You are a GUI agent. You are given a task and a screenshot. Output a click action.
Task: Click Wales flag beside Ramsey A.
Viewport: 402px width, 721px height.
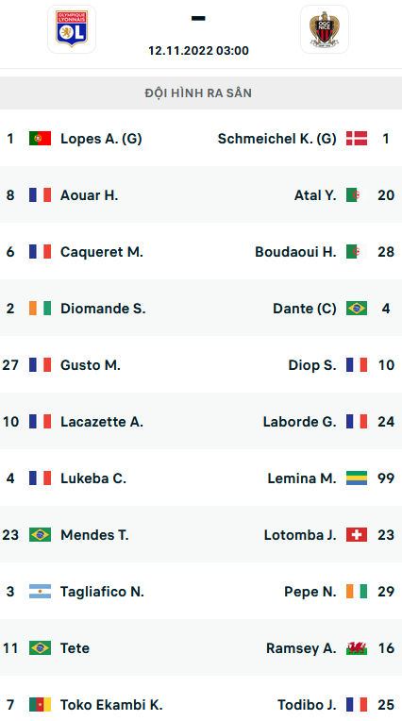[x=357, y=648]
